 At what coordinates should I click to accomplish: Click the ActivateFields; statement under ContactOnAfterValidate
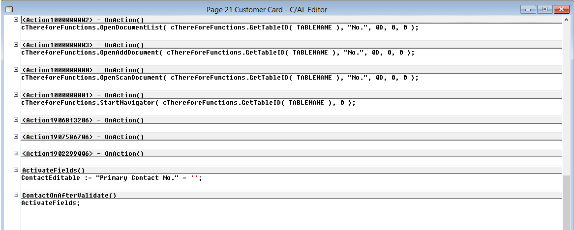[50, 203]
